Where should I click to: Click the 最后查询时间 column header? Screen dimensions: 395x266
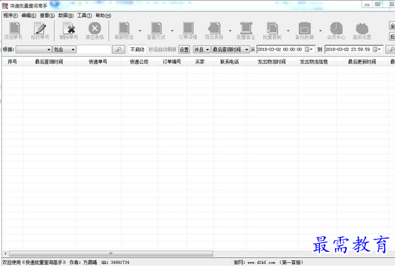49,62
